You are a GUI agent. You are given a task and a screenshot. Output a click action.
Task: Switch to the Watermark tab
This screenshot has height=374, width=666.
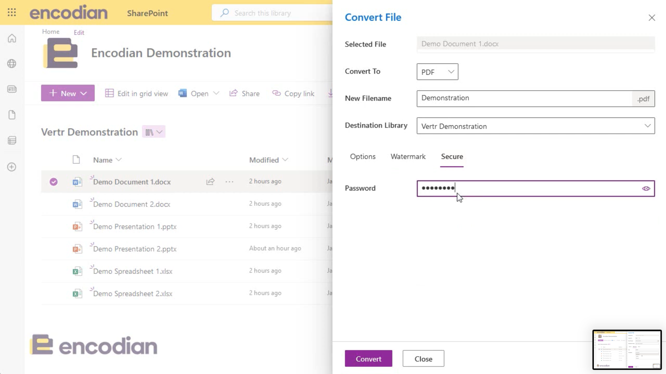pyautogui.click(x=408, y=157)
